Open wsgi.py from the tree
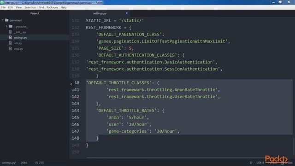The image size is (295, 166). [18, 49]
